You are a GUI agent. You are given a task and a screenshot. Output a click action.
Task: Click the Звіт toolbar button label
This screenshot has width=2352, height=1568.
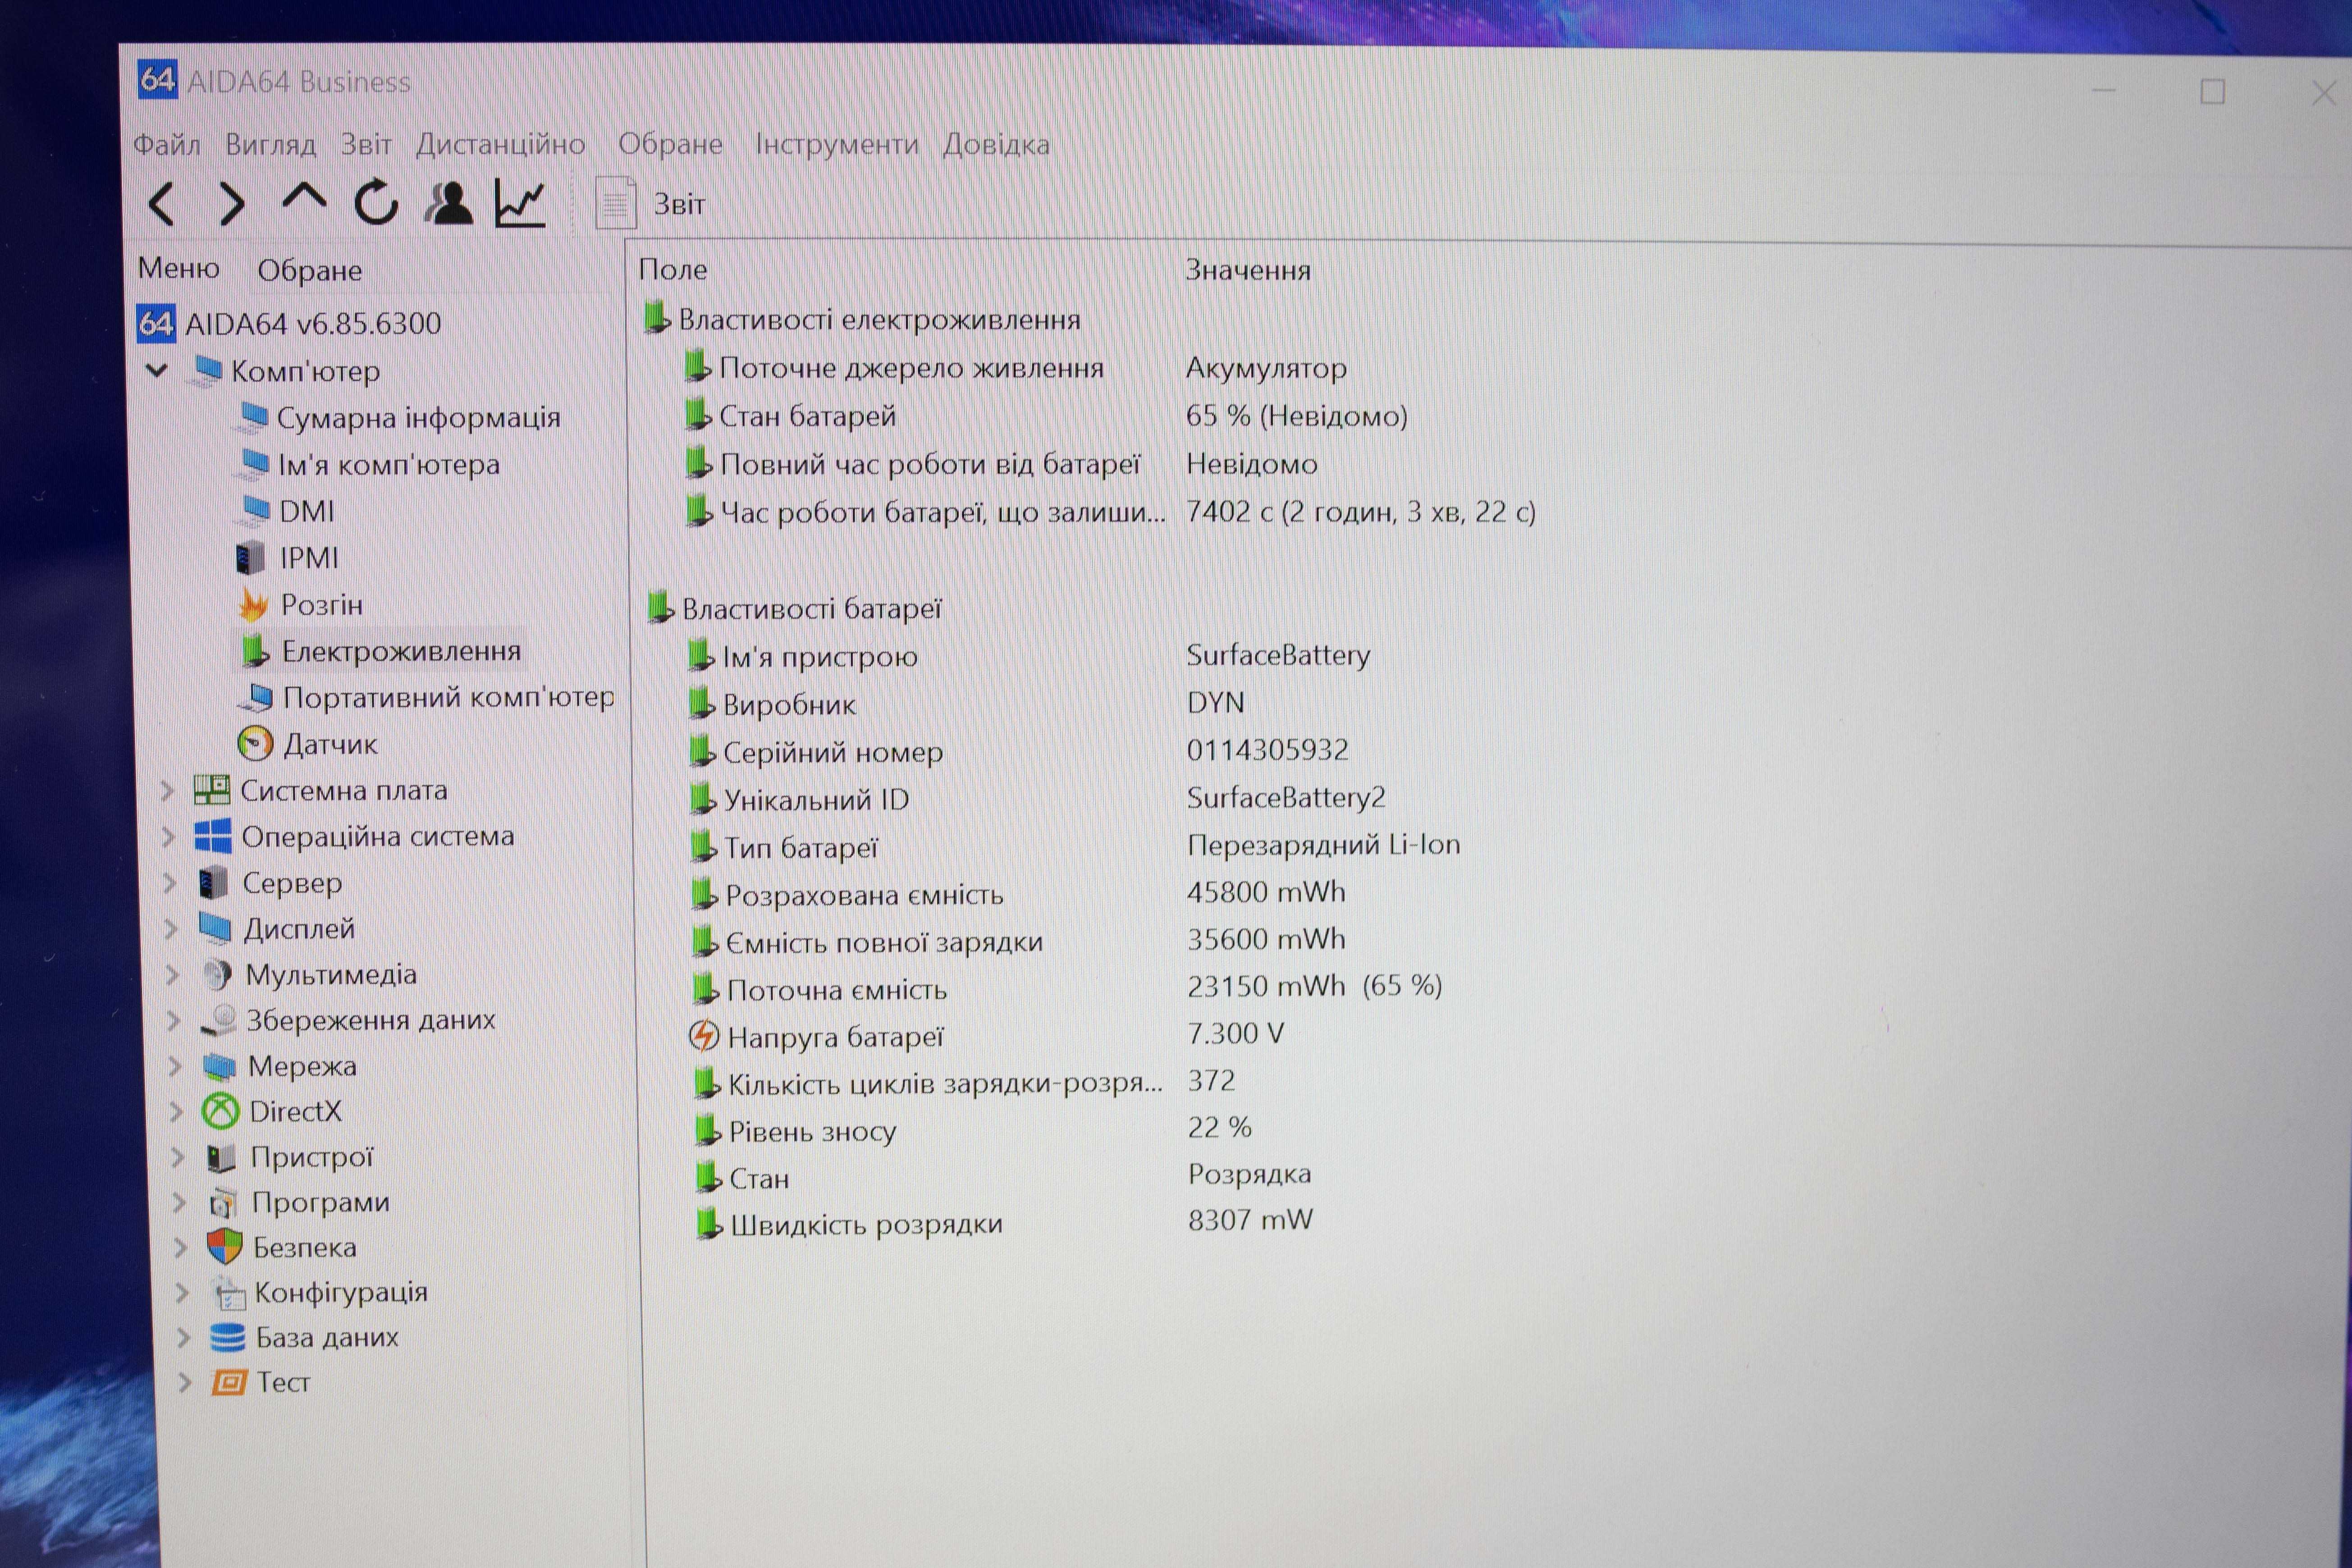point(680,204)
